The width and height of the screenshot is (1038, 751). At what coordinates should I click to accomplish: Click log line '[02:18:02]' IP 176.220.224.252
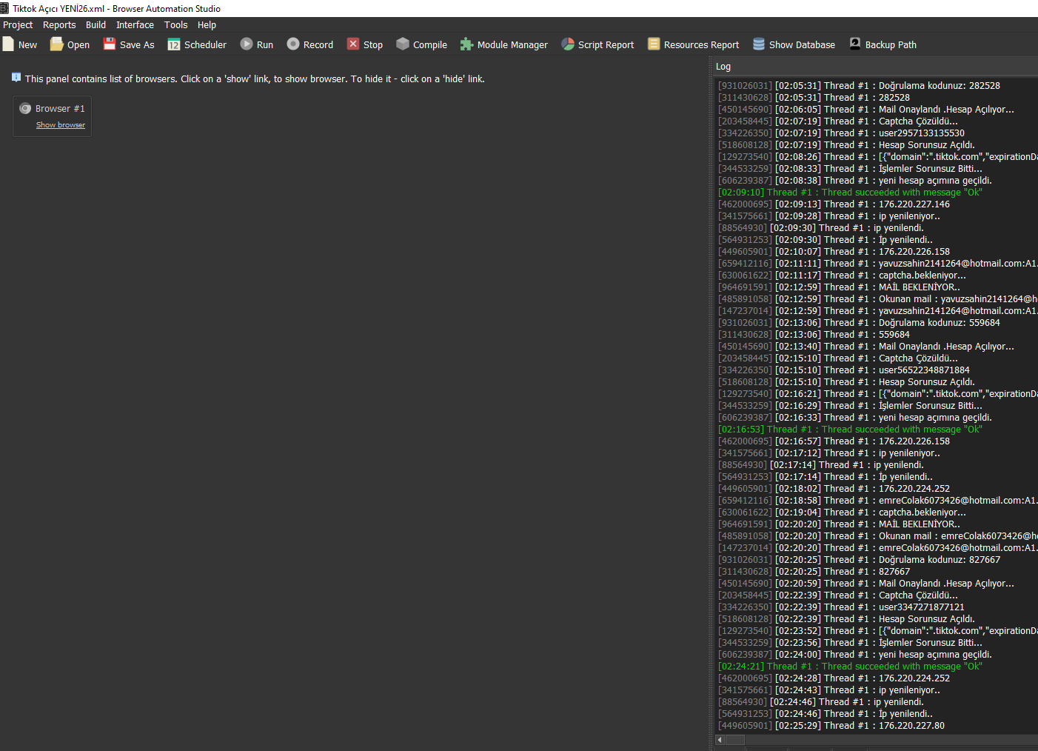point(834,489)
